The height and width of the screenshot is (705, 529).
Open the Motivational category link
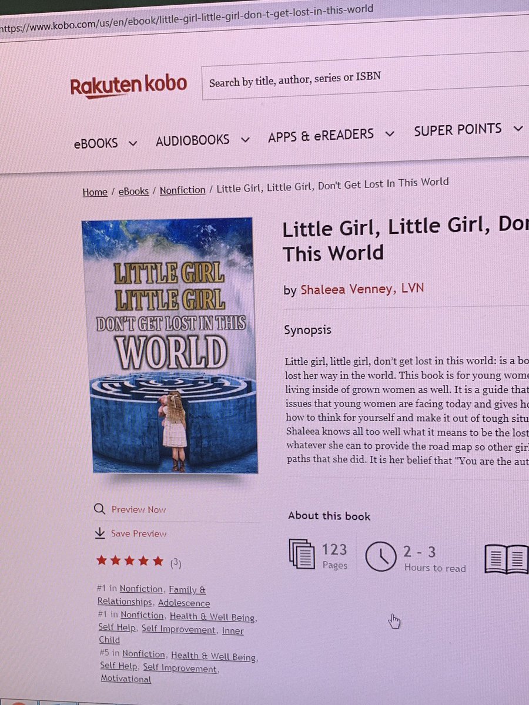[125, 679]
